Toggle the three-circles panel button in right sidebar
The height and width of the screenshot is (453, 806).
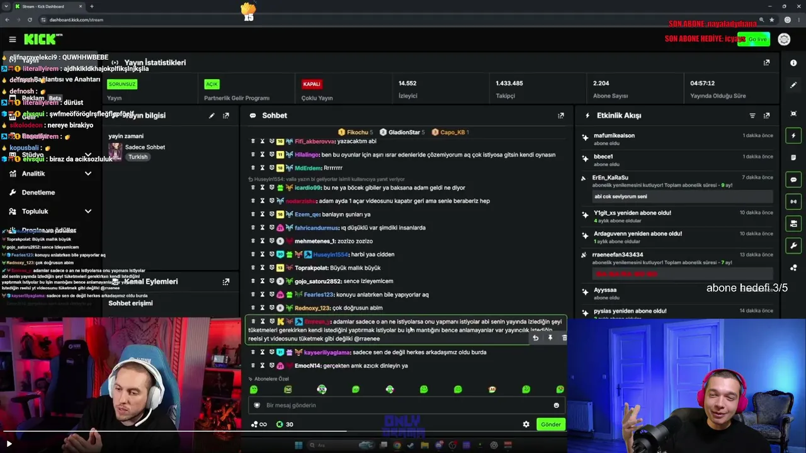793,267
